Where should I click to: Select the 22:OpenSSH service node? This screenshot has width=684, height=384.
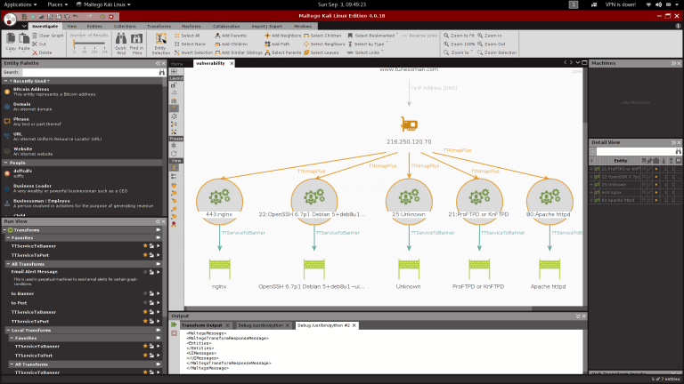[x=314, y=201]
